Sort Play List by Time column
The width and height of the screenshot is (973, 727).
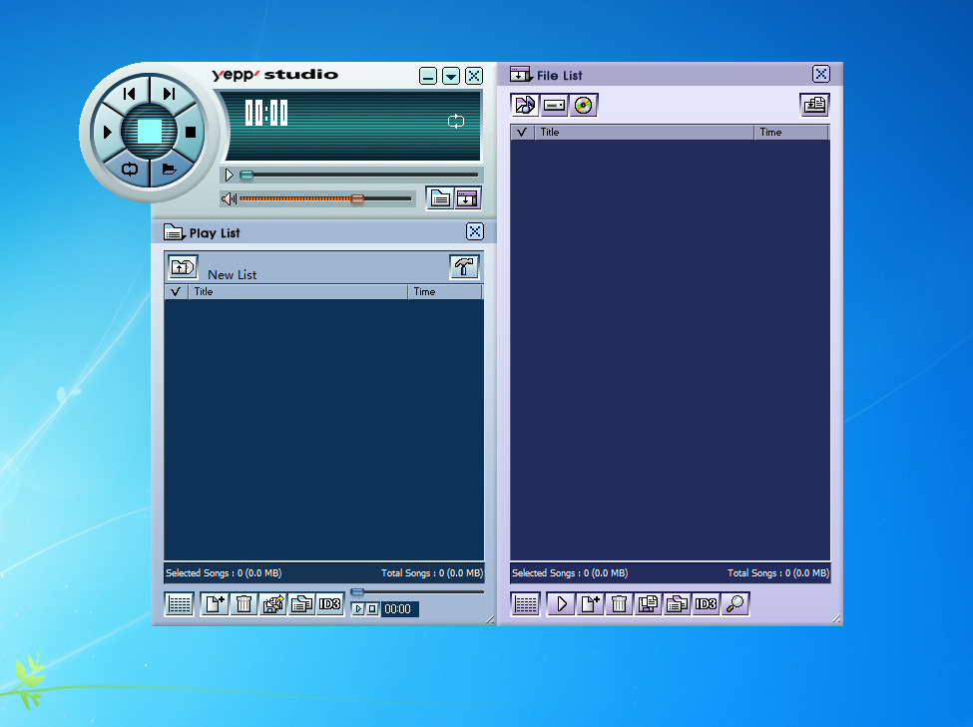pos(445,291)
